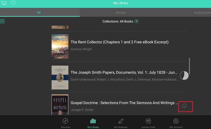The height and width of the screenshot is (129, 211).
Task: Open My Library bookshelf icon
Action: click(93, 121)
